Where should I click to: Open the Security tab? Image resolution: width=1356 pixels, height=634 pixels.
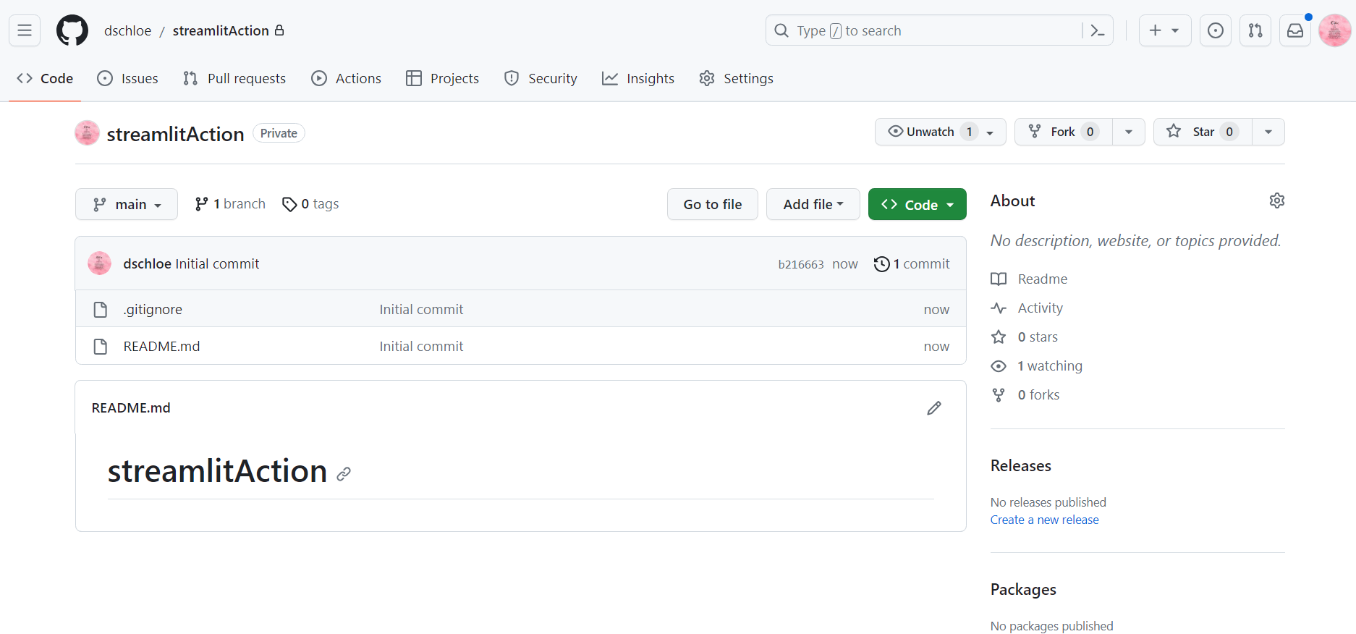541,78
